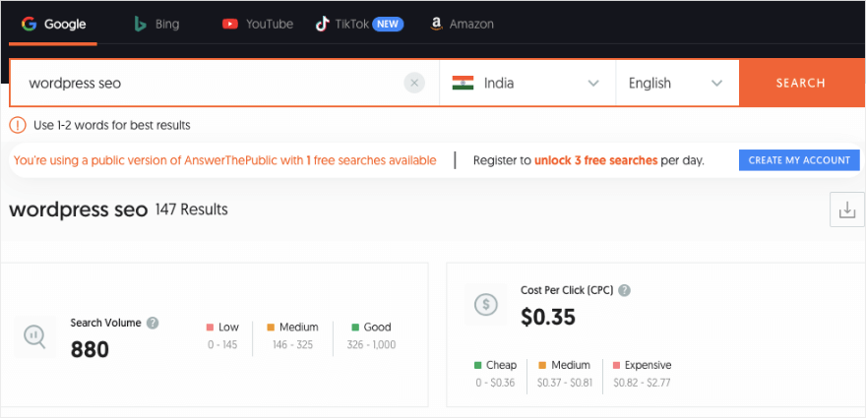Click the Cost Per Click dollar icon
This screenshot has height=418, width=866.
(x=486, y=304)
